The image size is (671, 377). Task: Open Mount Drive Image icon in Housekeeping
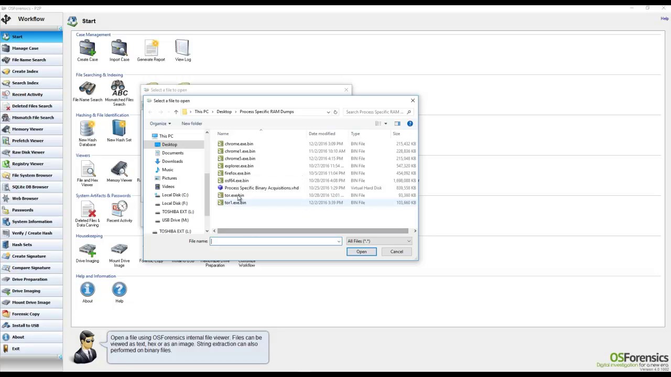[119, 254]
